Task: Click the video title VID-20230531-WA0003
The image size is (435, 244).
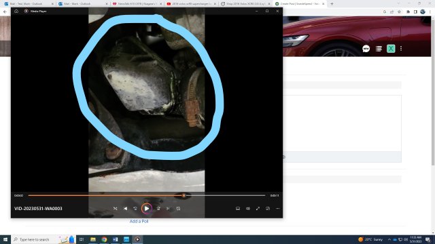Action: [38, 209]
